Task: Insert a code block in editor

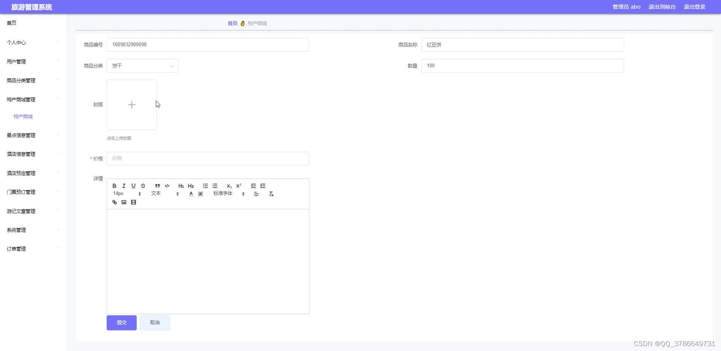Action: click(167, 186)
